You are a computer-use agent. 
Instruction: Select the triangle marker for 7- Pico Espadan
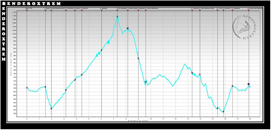click(117, 10)
